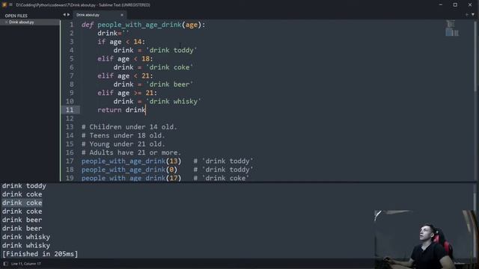Click the string 'drink toddy' on line 4
Screen dimensions: 479x269
171,50
